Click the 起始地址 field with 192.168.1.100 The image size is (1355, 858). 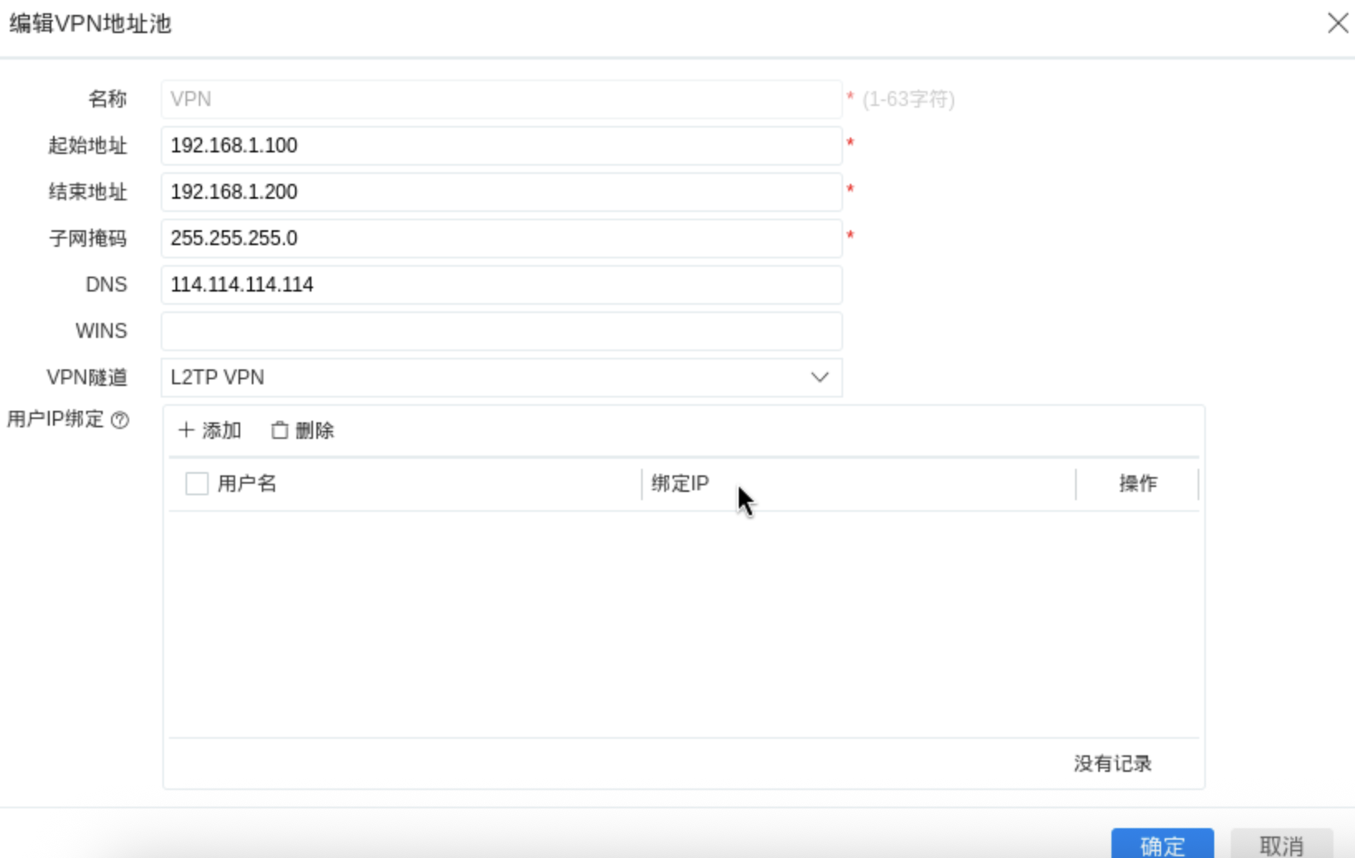coord(501,146)
